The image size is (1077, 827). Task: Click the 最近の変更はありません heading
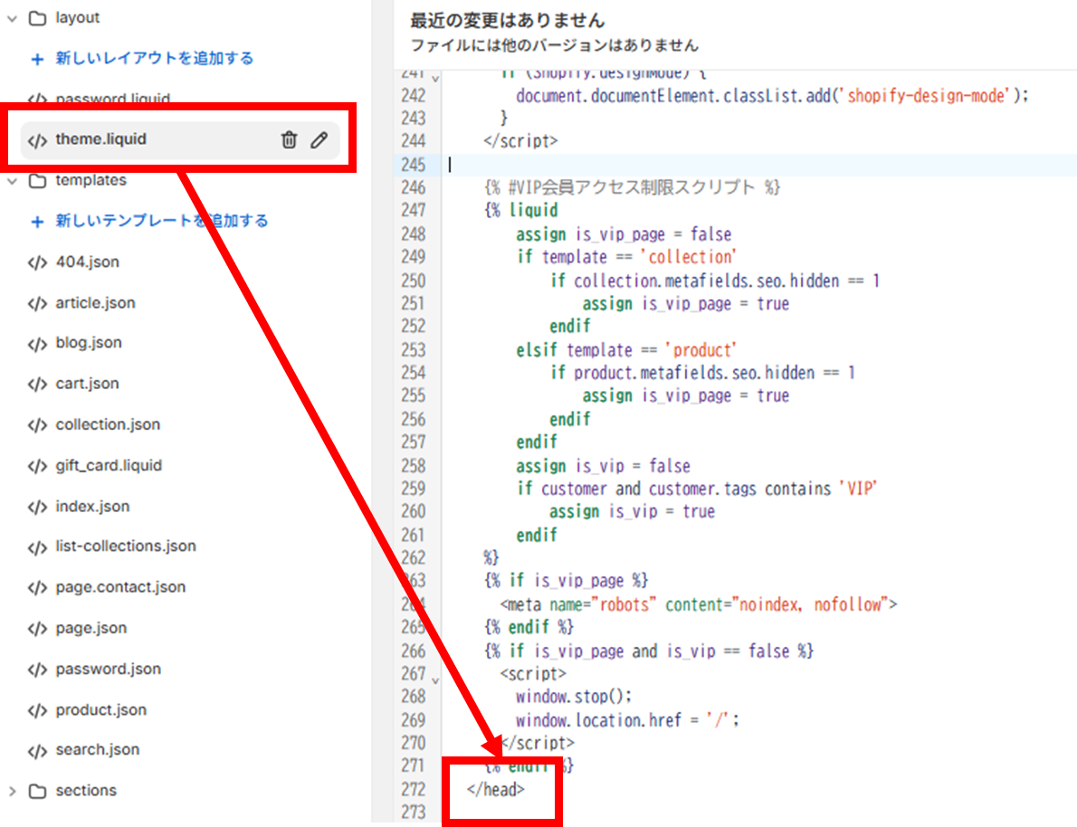(508, 21)
